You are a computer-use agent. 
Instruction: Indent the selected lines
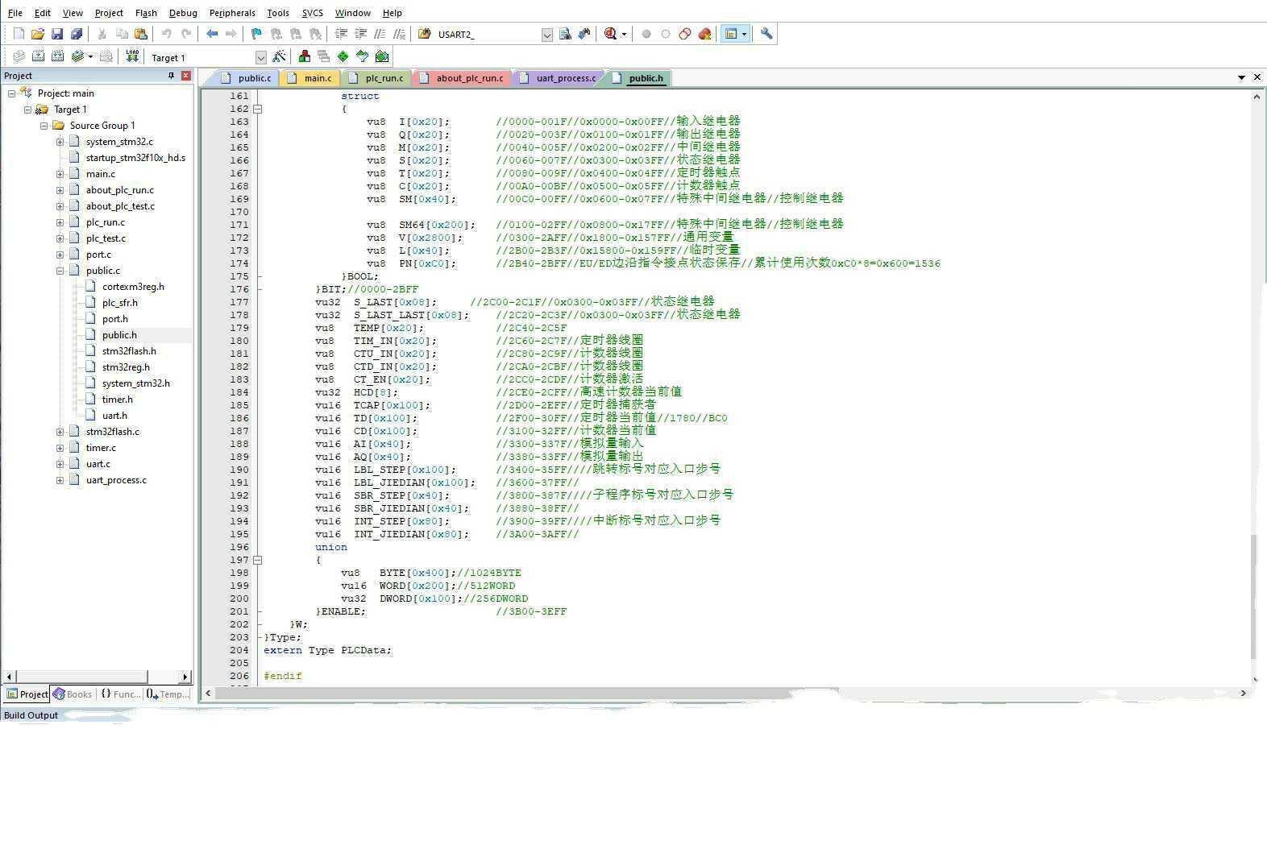click(x=341, y=34)
